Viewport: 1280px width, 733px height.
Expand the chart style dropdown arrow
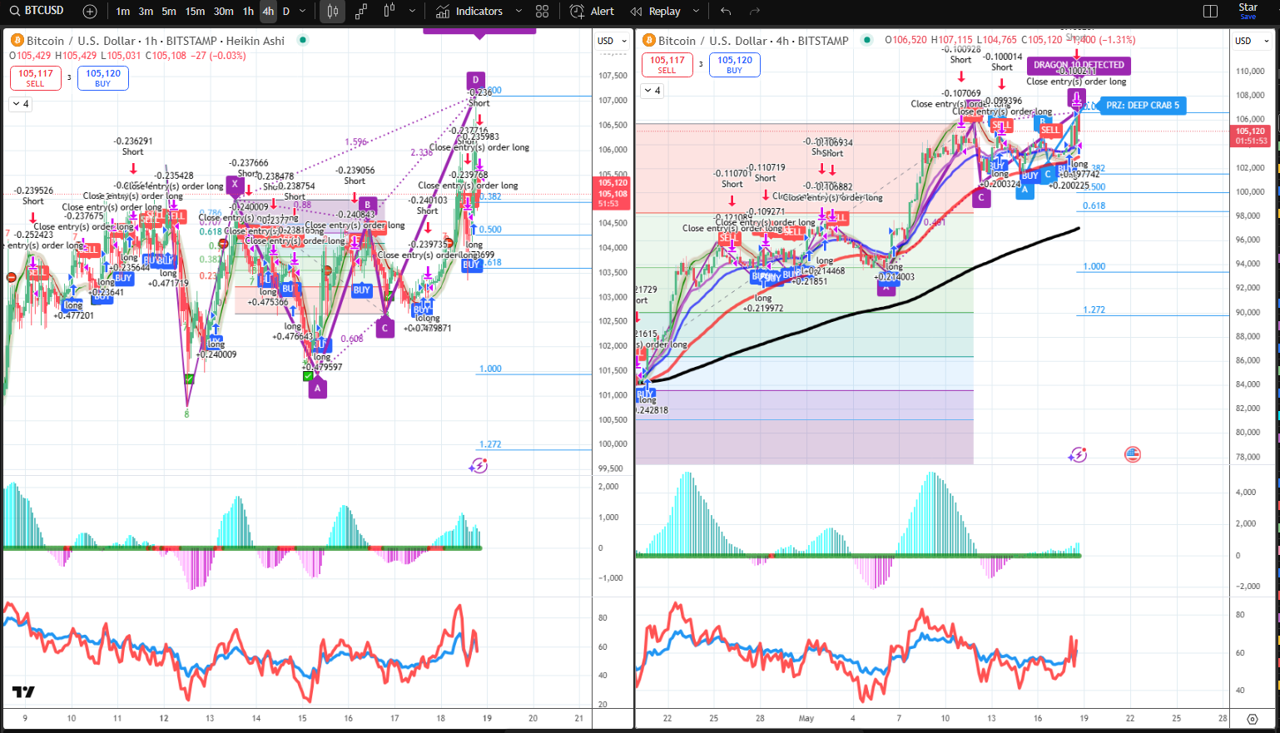tap(412, 12)
